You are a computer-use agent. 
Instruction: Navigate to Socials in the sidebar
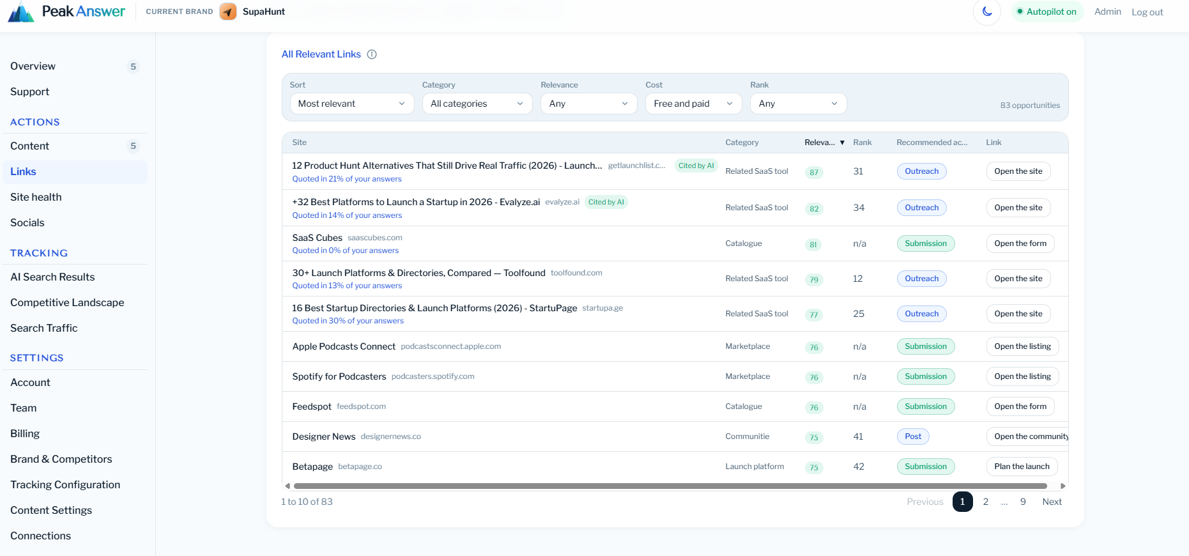click(75, 223)
